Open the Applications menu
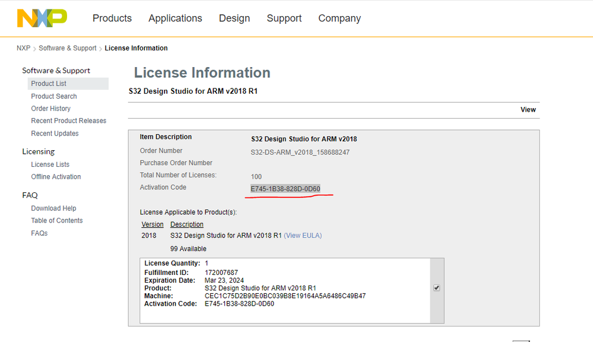 [x=175, y=18]
